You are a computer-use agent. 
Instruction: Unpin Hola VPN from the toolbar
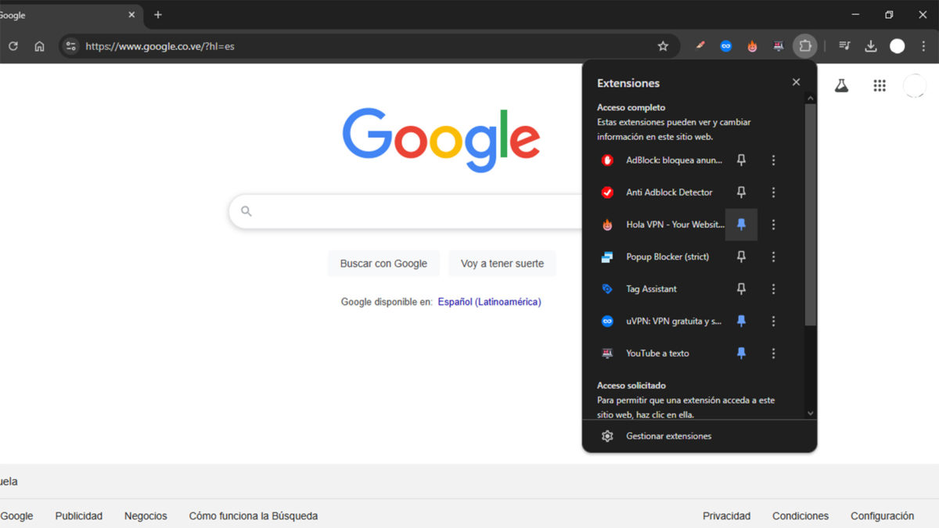tap(741, 224)
